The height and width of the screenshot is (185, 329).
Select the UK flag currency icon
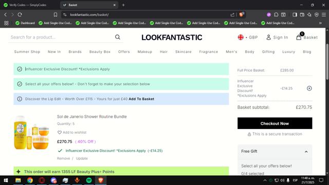[241, 38]
